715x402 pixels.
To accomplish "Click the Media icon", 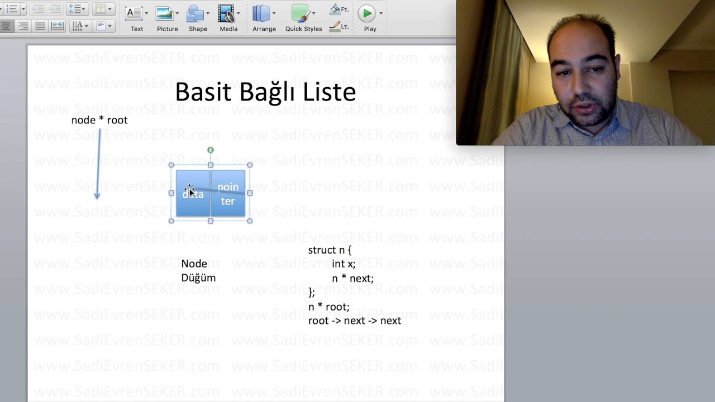I will click(x=226, y=13).
